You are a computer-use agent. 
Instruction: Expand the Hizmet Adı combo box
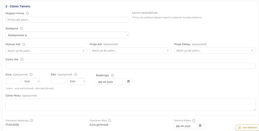coord(84,51)
